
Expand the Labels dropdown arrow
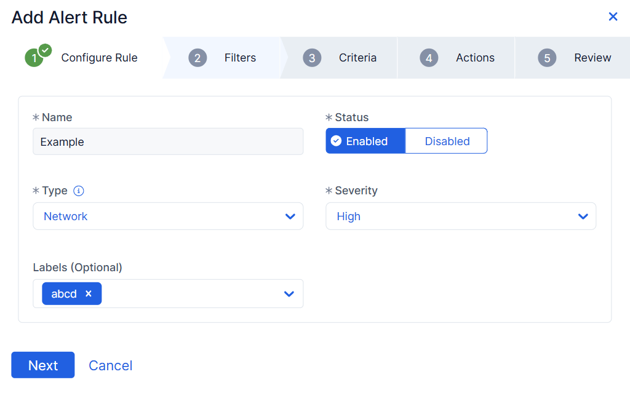pos(289,294)
